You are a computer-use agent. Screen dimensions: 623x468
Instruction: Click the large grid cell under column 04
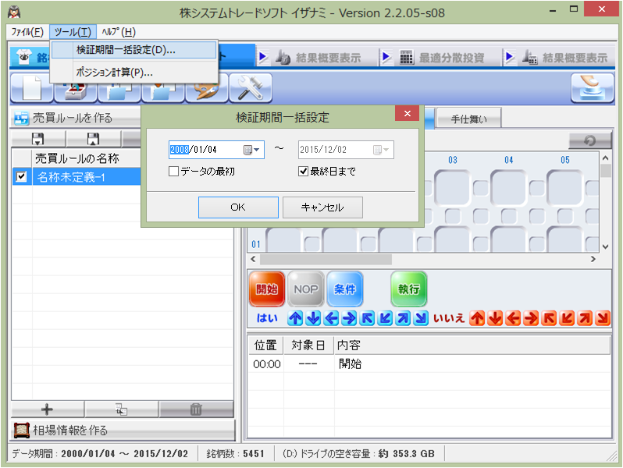coord(508,188)
